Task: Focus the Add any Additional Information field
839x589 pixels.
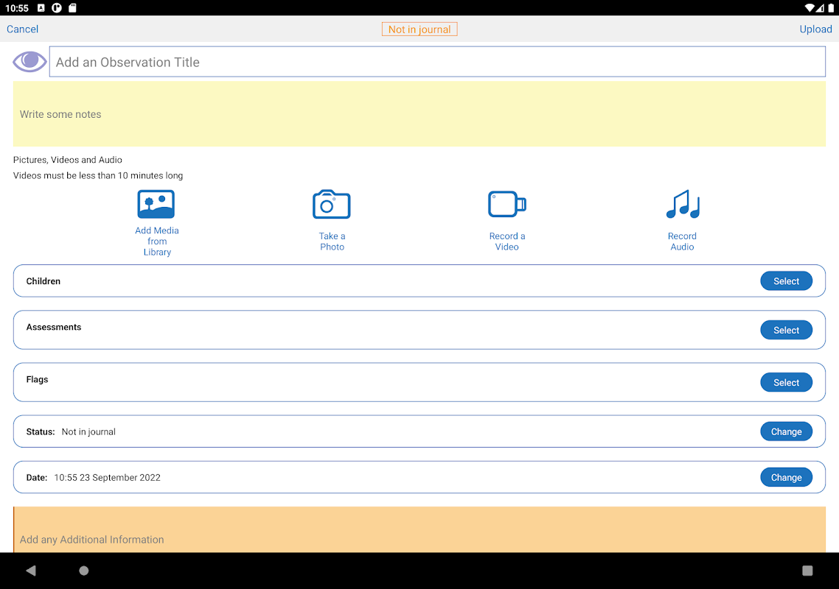Action: (419, 529)
